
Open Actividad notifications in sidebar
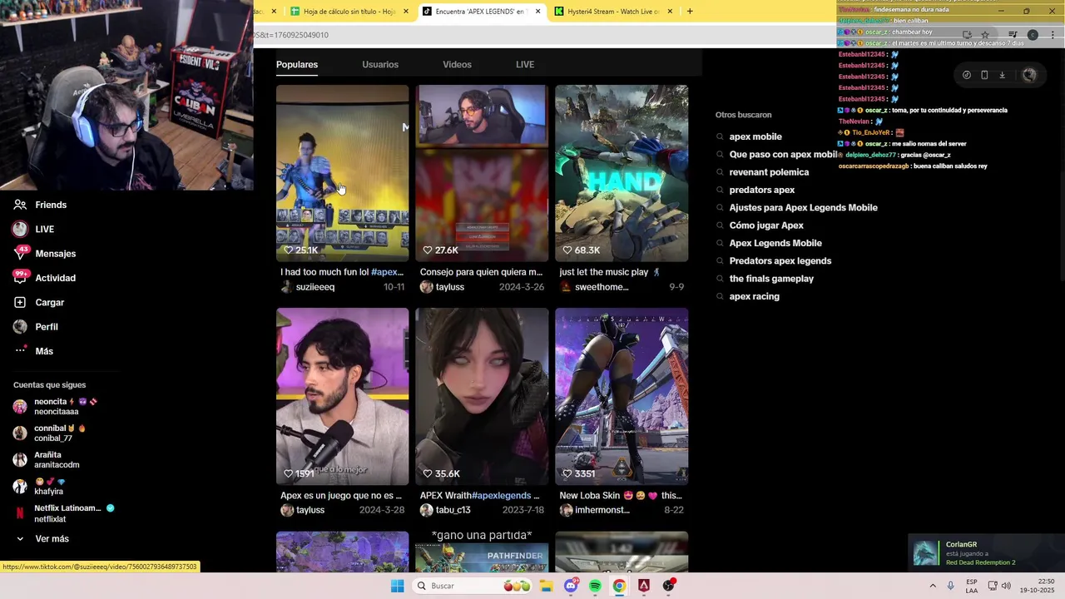point(45,278)
